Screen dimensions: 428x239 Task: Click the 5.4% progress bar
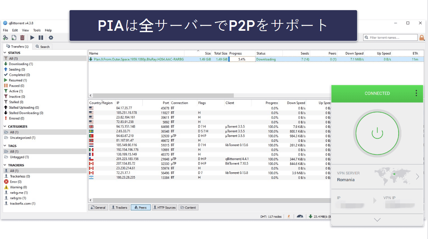point(241,59)
